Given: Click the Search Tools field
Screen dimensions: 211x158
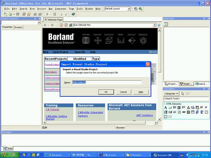Looking at the screenshot, I should pos(186,99).
